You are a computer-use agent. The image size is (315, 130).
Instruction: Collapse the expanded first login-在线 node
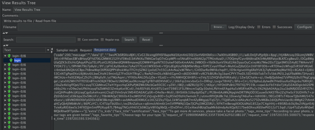[5, 56]
